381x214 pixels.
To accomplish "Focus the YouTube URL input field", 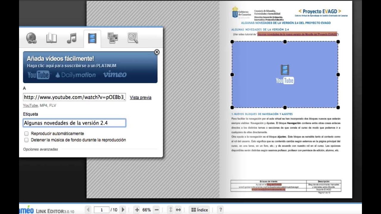I will tap(74, 97).
